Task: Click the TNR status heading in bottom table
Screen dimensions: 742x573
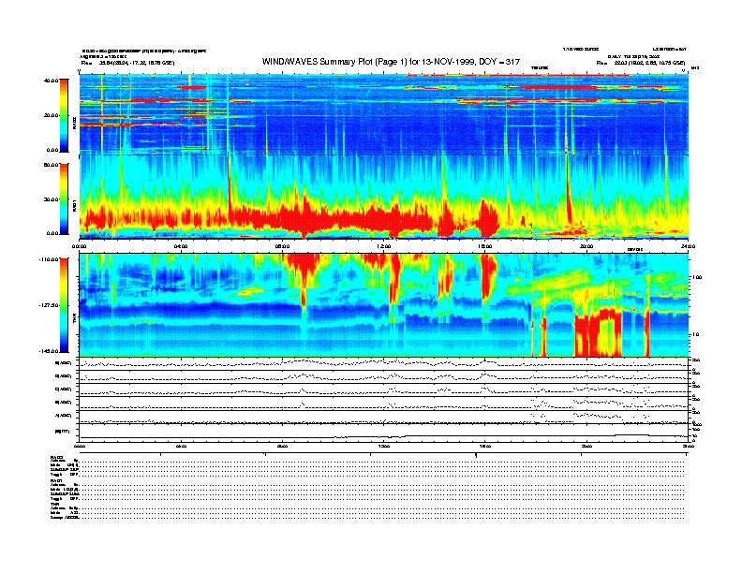Action: click(x=54, y=504)
